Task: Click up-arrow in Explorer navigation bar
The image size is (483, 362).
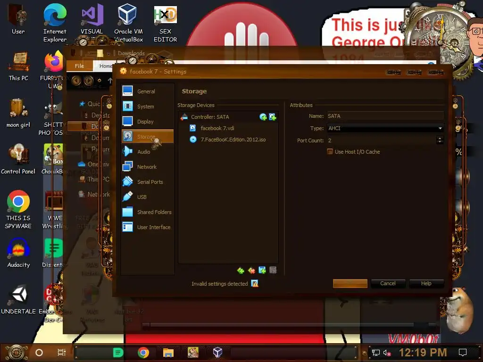Action: 109,81
